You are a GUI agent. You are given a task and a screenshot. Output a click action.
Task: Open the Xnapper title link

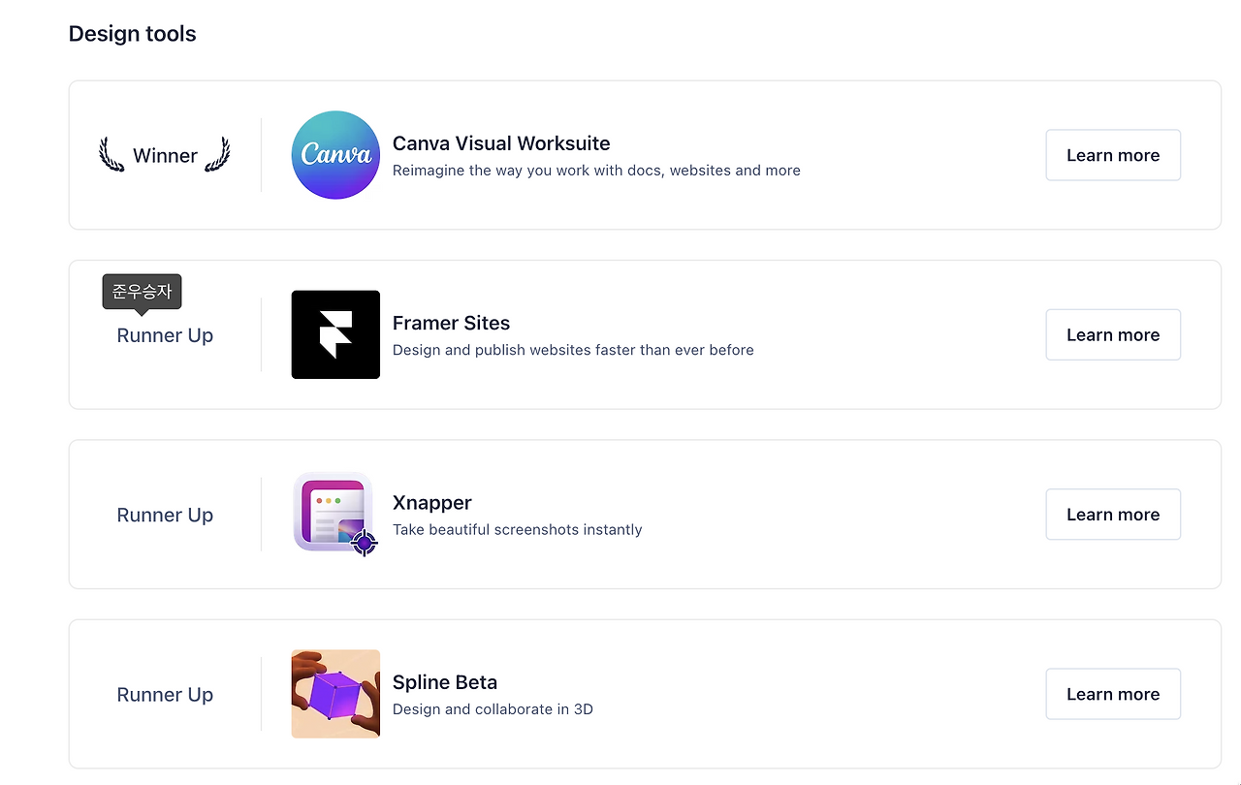click(x=432, y=503)
